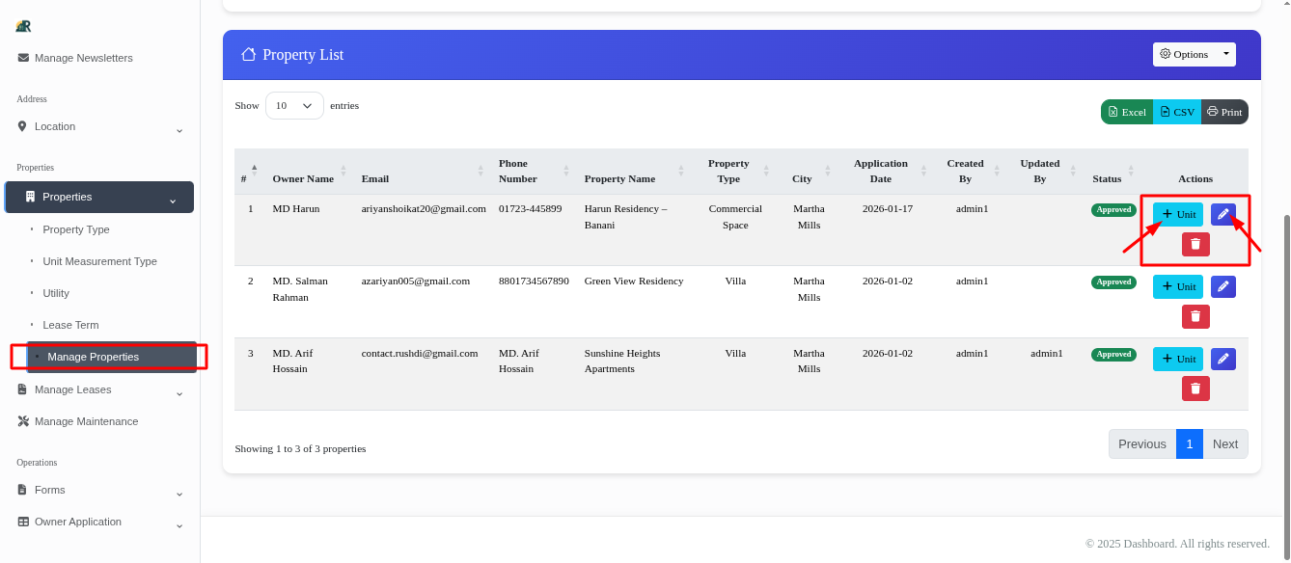Add a Unit to Harun Residency
Screen dimensions: 1291x563
click(x=1178, y=215)
